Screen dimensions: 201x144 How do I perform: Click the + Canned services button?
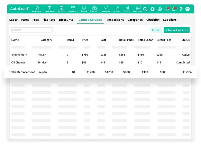[x=176, y=30]
